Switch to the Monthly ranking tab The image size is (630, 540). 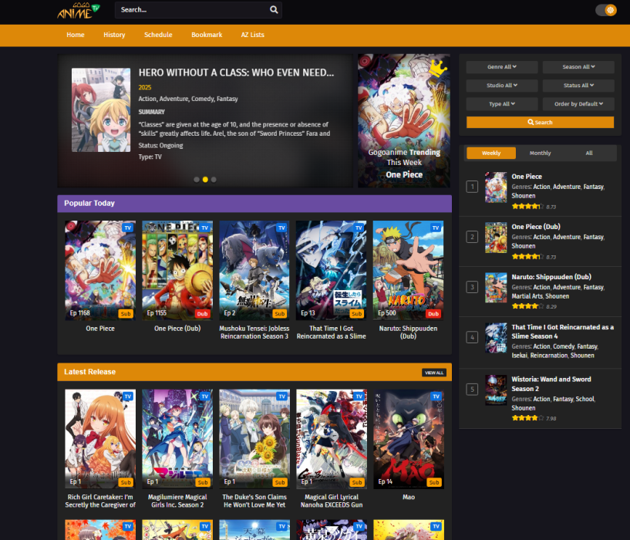540,153
